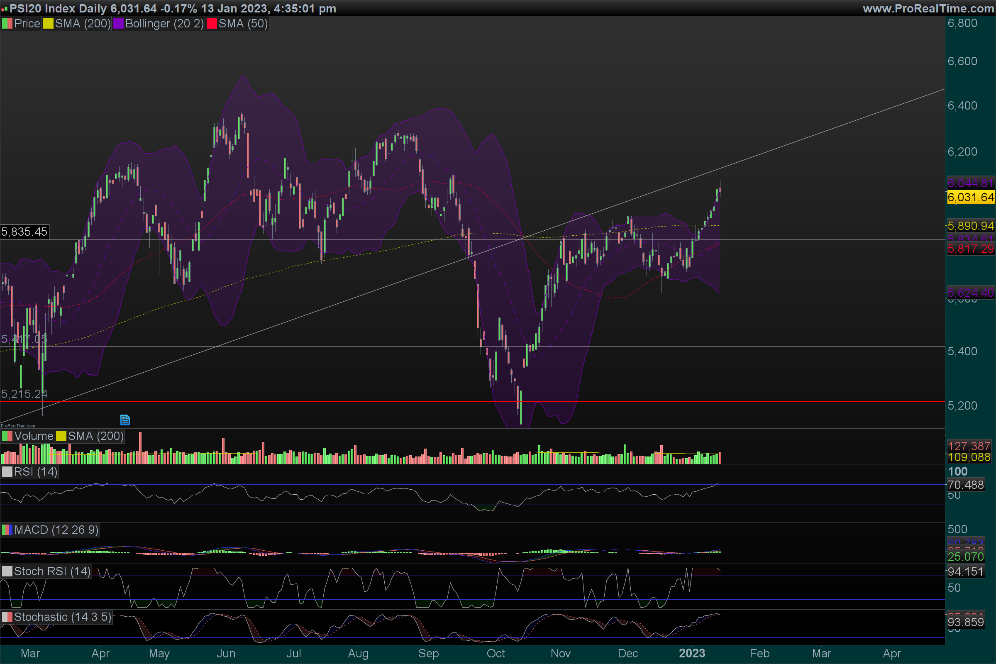Select the MACD (12 26 9) indicator label

(56, 530)
